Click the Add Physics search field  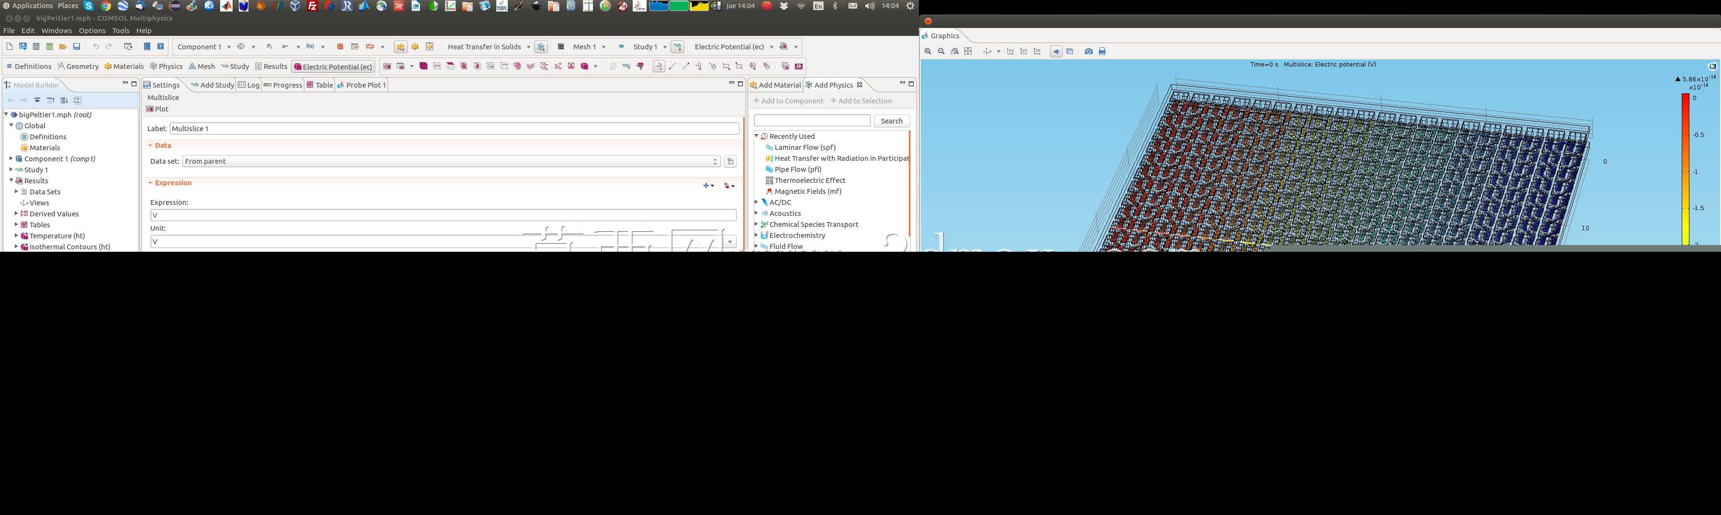pyautogui.click(x=812, y=121)
